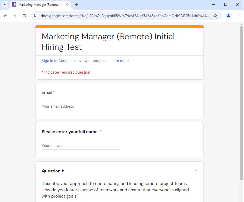Click the vertical scrollbar thumb
This screenshot has width=244, height=202.
241,102
